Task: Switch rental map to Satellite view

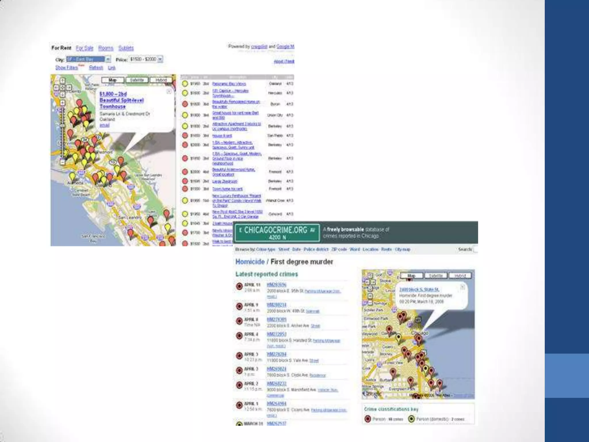Action: click(137, 80)
